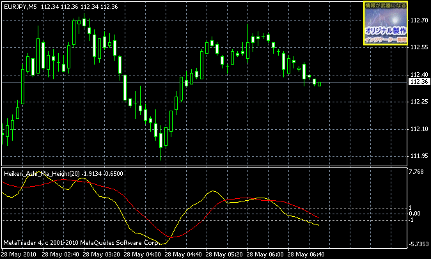Click the 28 May 04:40 time label
This screenshot has width=431, height=259.
coord(184,255)
